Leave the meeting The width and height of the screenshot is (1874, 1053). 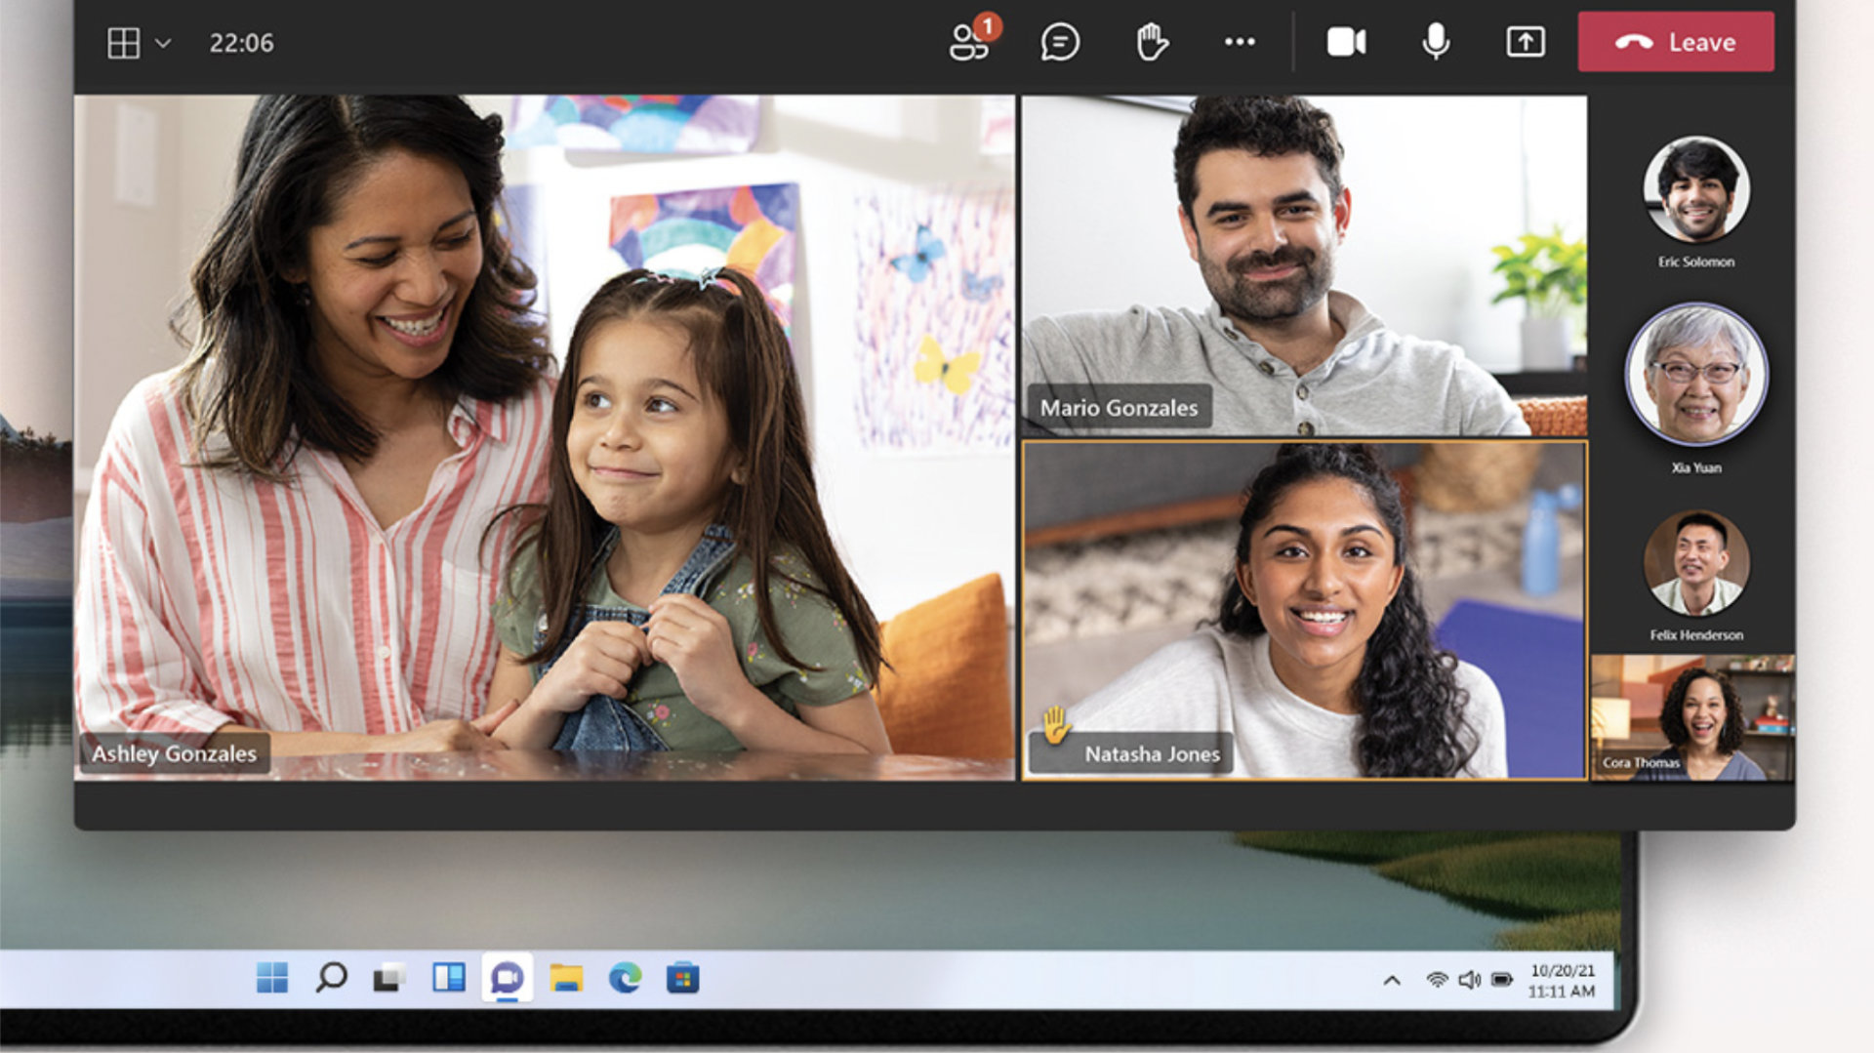point(1675,42)
